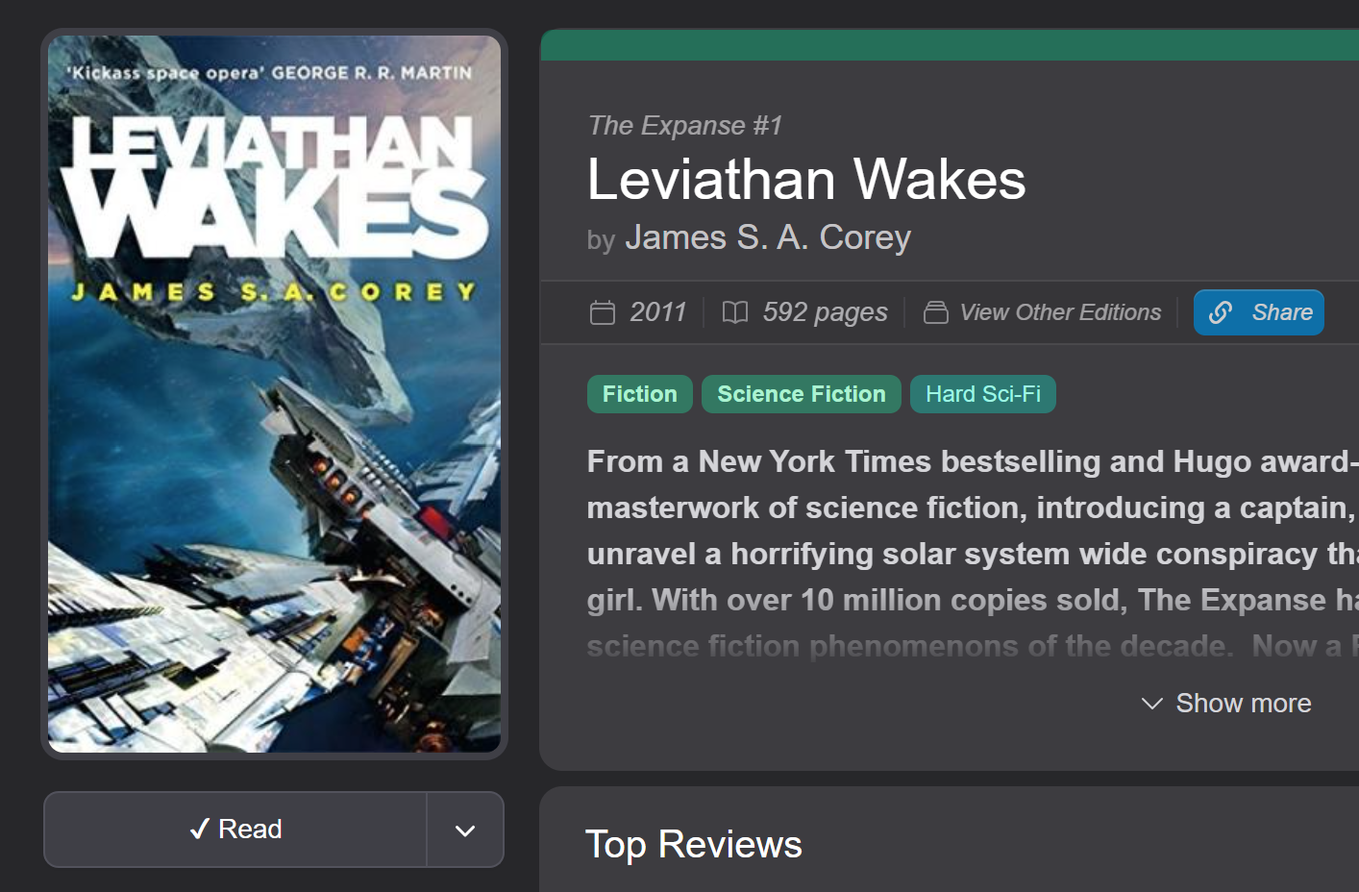Open the reading status dropdown arrow
Screen dimensions: 1359x892
465,830
